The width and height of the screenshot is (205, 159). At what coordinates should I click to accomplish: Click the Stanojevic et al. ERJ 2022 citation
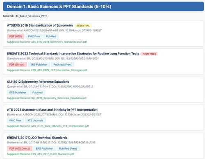(x=53, y=59)
